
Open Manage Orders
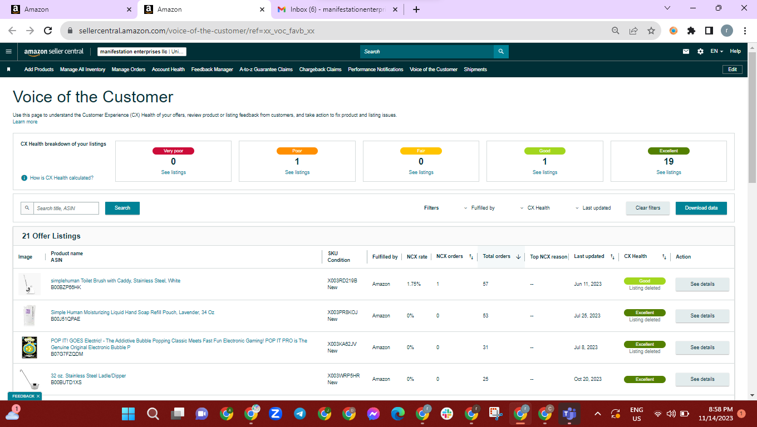pos(129,69)
